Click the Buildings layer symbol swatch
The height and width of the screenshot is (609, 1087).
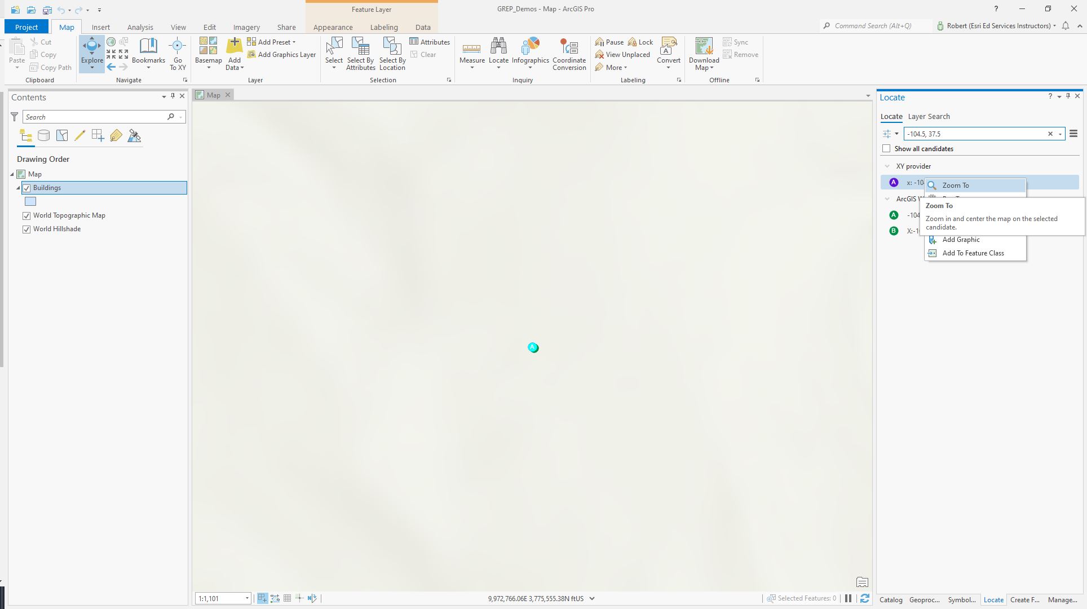[30, 202]
